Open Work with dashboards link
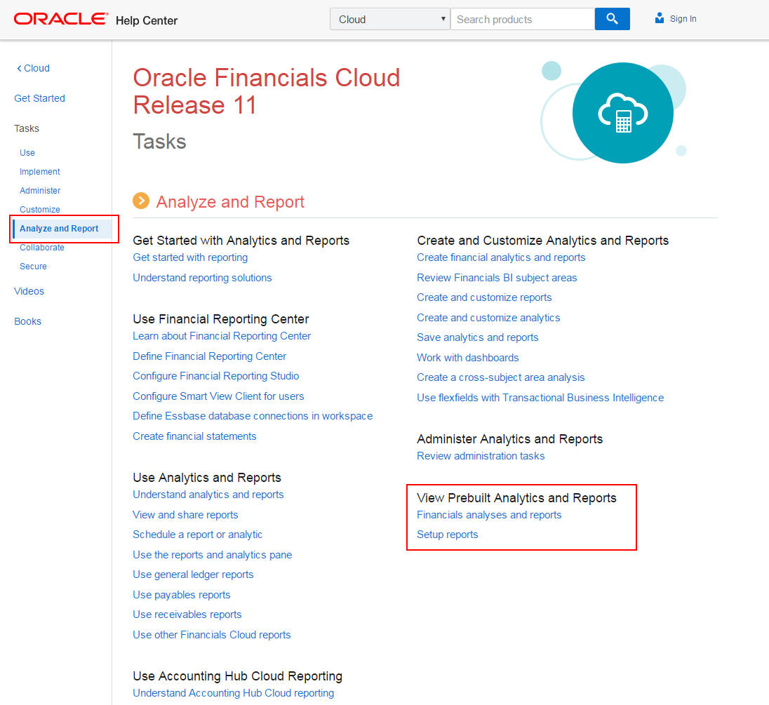Screen dimensions: 769x705 (x=467, y=358)
